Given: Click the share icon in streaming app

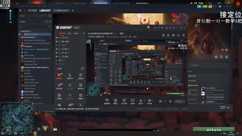Looking at the screenshot, I should pyautogui.click(x=183, y=35).
